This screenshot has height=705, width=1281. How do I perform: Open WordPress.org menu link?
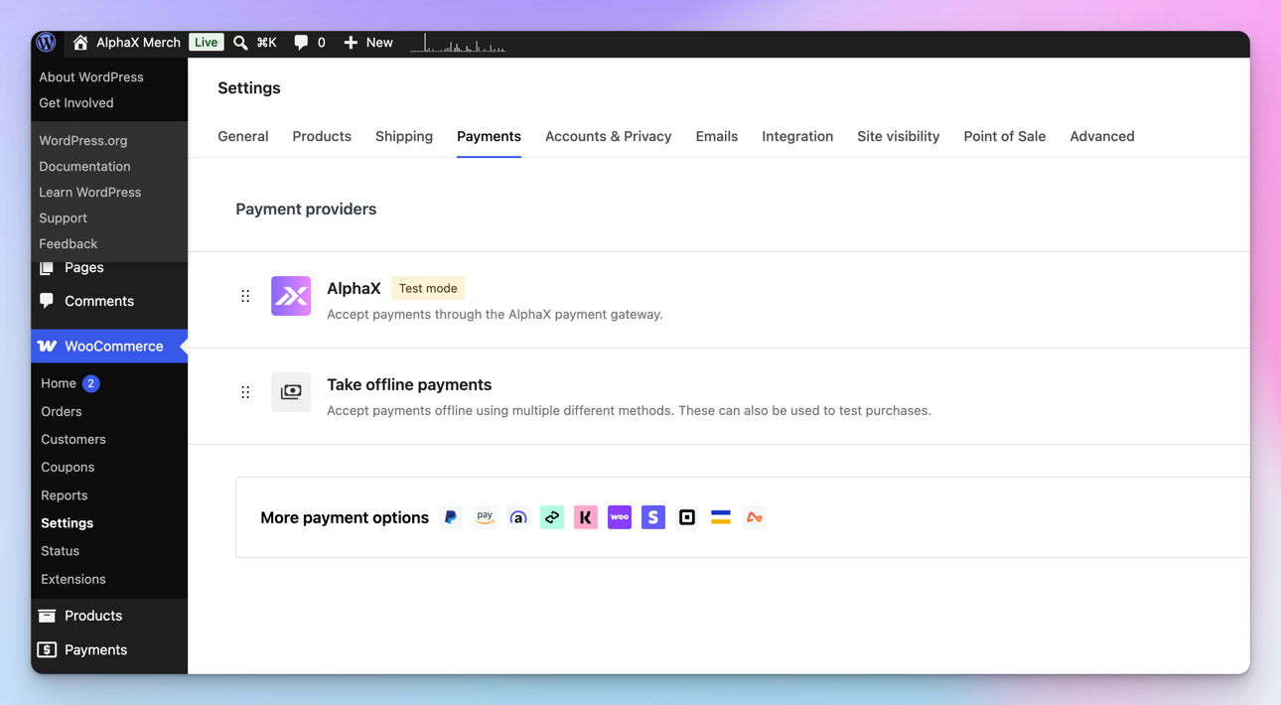point(83,140)
